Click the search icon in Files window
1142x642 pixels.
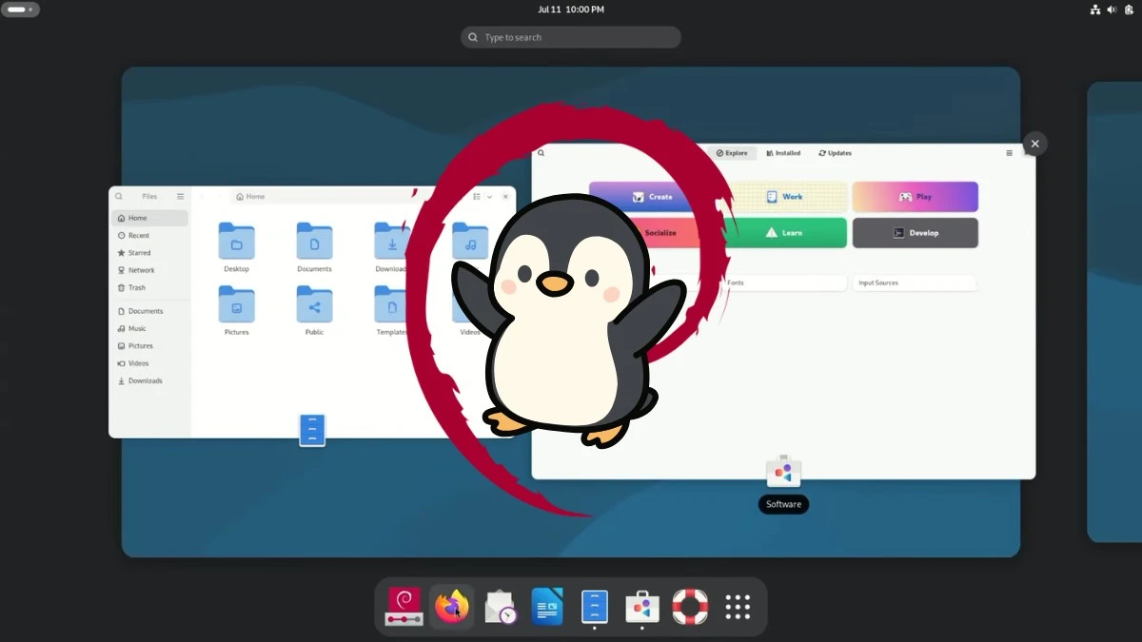(x=119, y=197)
